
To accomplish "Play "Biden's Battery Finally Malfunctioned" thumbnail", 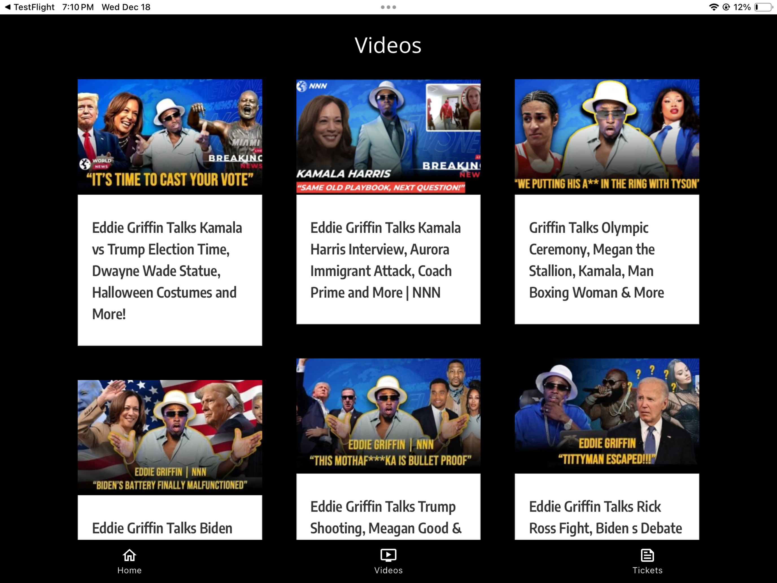I will tap(170, 438).
